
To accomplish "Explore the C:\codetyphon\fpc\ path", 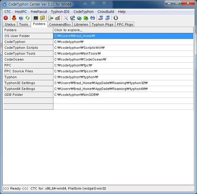I will tap(123, 65).
